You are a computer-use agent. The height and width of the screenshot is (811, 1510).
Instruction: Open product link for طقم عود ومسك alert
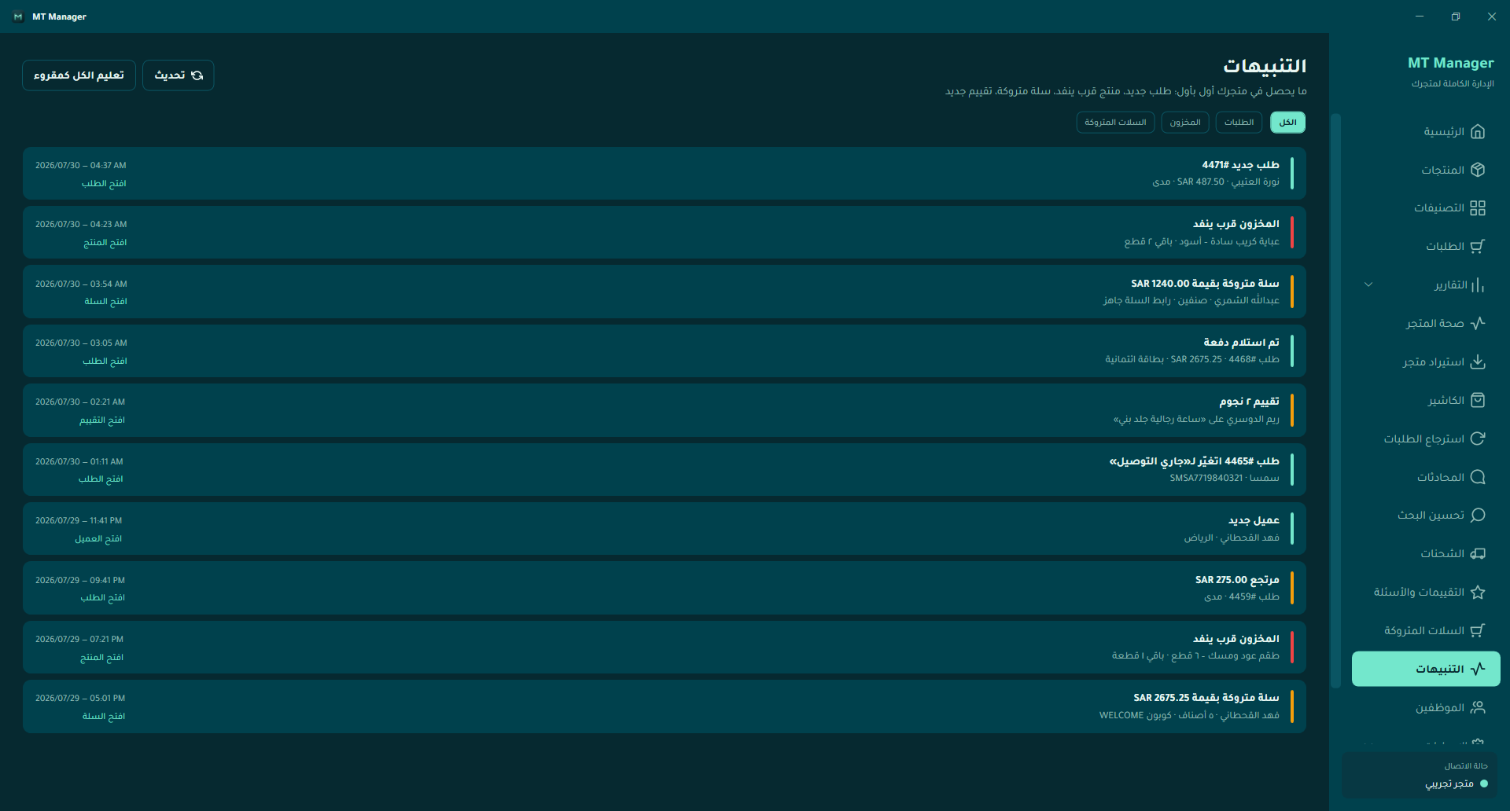pos(101,657)
